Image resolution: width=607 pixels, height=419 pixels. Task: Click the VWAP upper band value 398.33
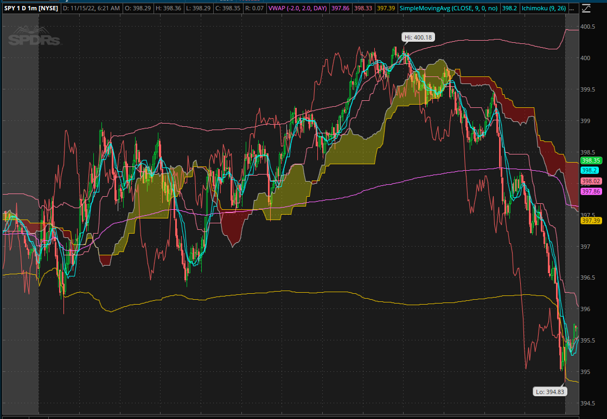coord(363,8)
